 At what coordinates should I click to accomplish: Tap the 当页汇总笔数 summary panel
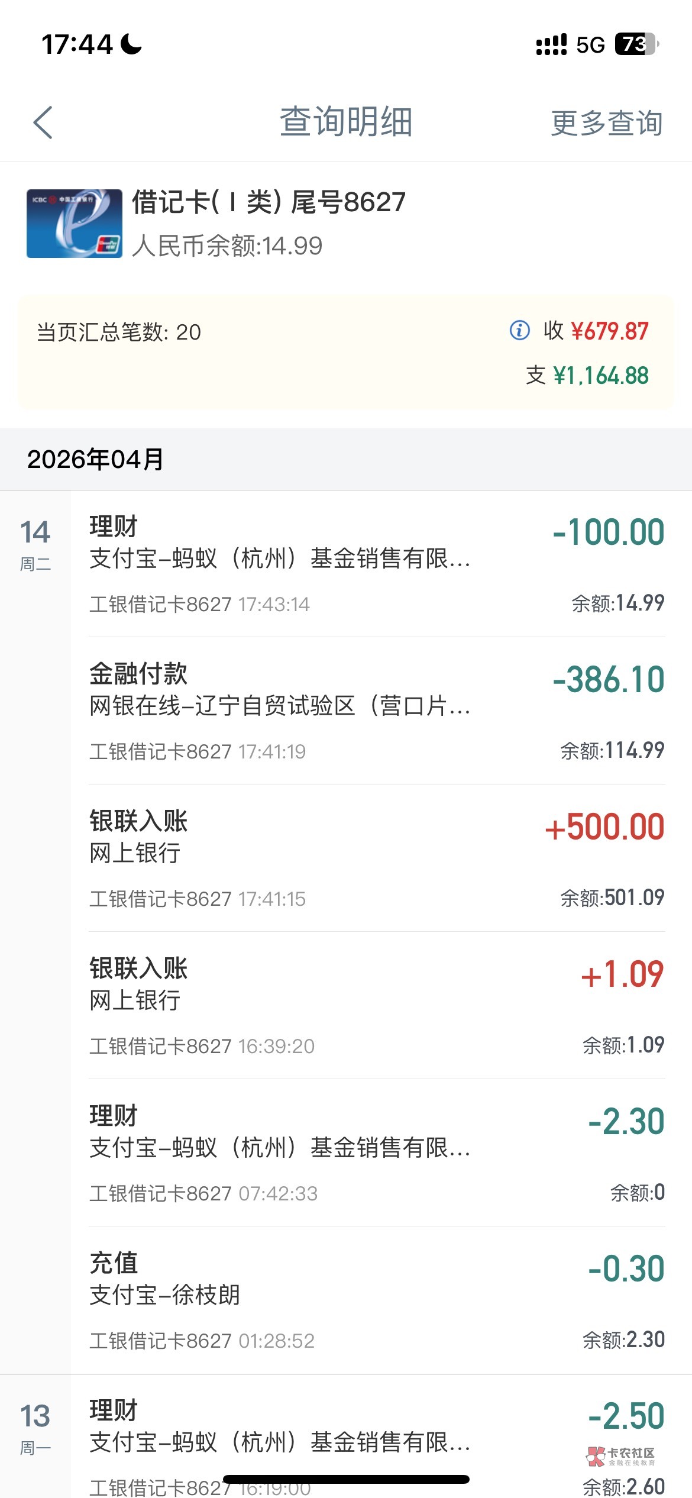(345, 353)
